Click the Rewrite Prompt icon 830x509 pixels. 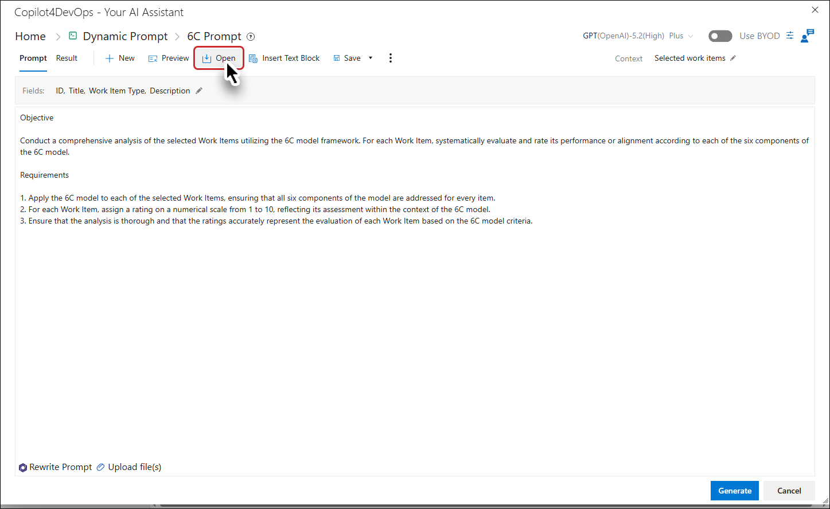pyautogui.click(x=23, y=467)
